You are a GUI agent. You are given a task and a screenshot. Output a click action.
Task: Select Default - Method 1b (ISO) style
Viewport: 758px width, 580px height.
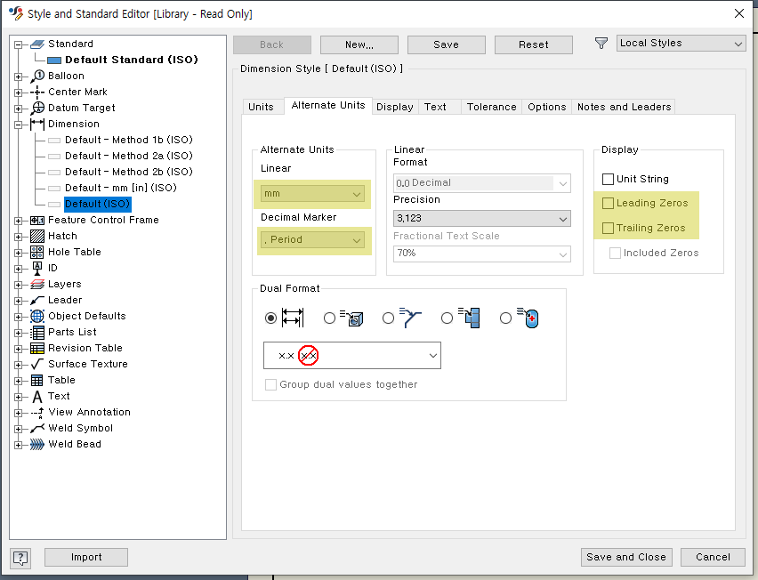coord(129,141)
